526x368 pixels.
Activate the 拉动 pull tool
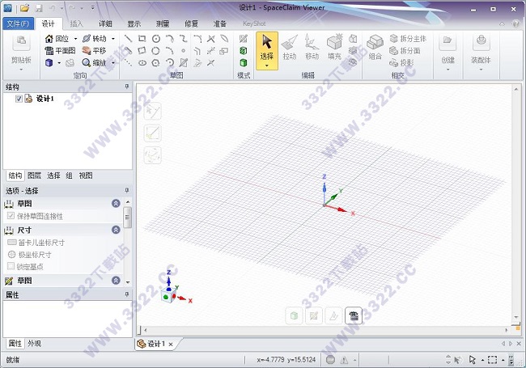(x=290, y=48)
